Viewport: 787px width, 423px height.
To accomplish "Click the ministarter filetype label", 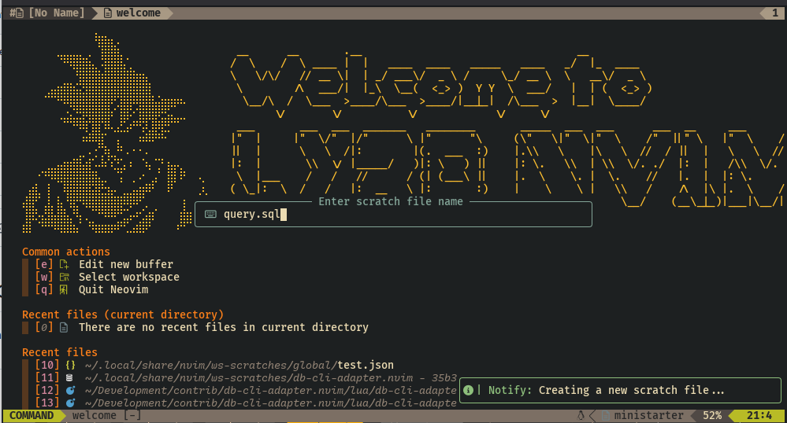I will 648,415.
